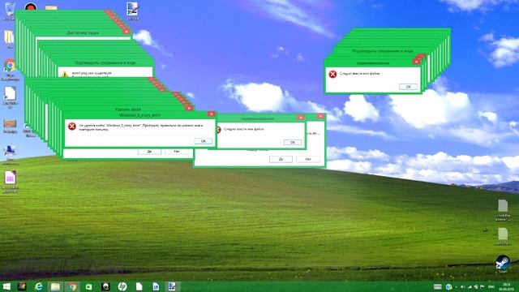
Task: Open the taskbar clock and date
Action: 506,286
